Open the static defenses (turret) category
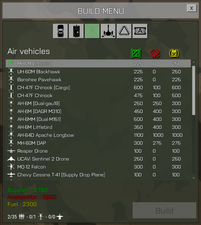 108,31
